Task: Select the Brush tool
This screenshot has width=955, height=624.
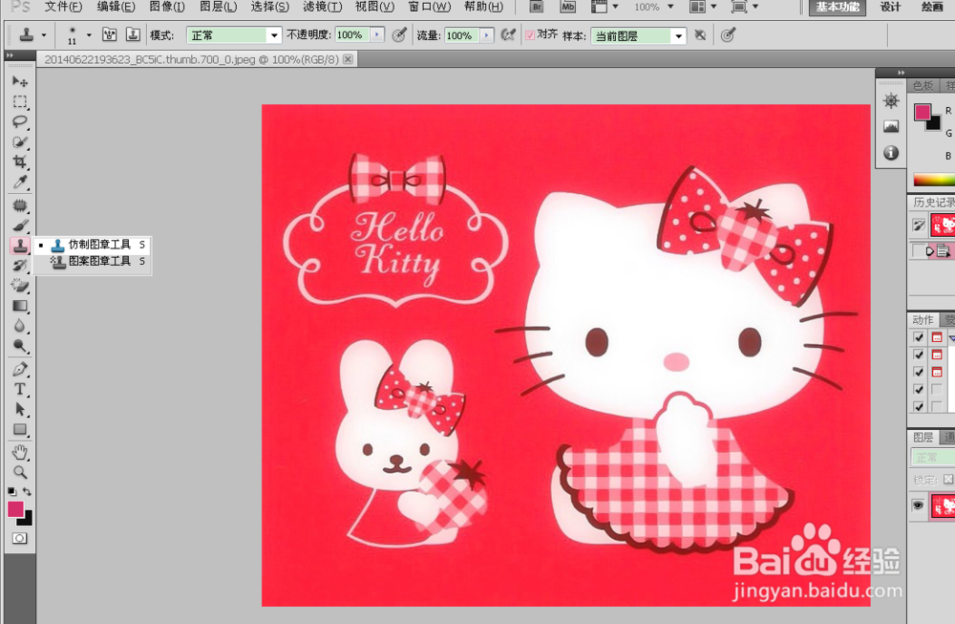Action: tap(19, 226)
